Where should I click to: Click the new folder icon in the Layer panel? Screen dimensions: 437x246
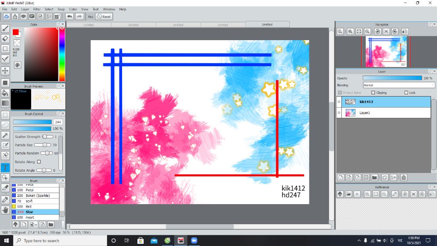(375, 177)
